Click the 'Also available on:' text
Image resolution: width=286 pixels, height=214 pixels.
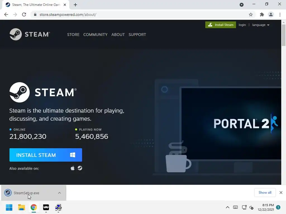(x=24, y=168)
